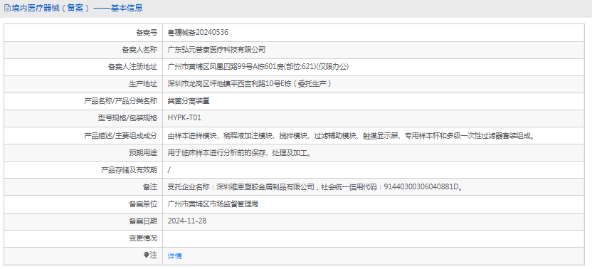Select the remark text 受托企业名称：深圳唯恩塑胶金属制品有限公司
Image resolution: width=592 pixels, height=269 pixels.
[x=241, y=186]
